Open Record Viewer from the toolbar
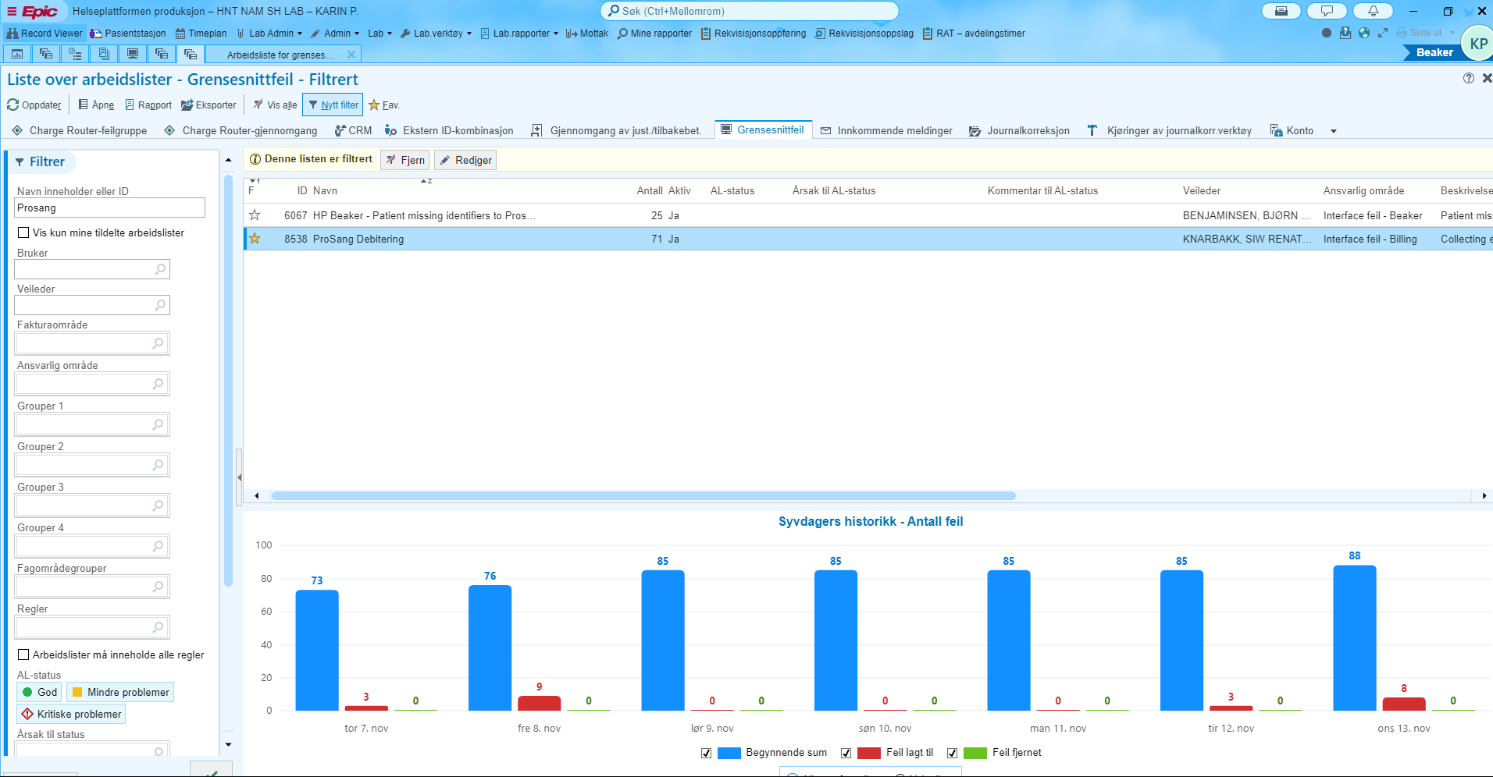Image resolution: width=1493 pixels, height=777 pixels. 45,34
